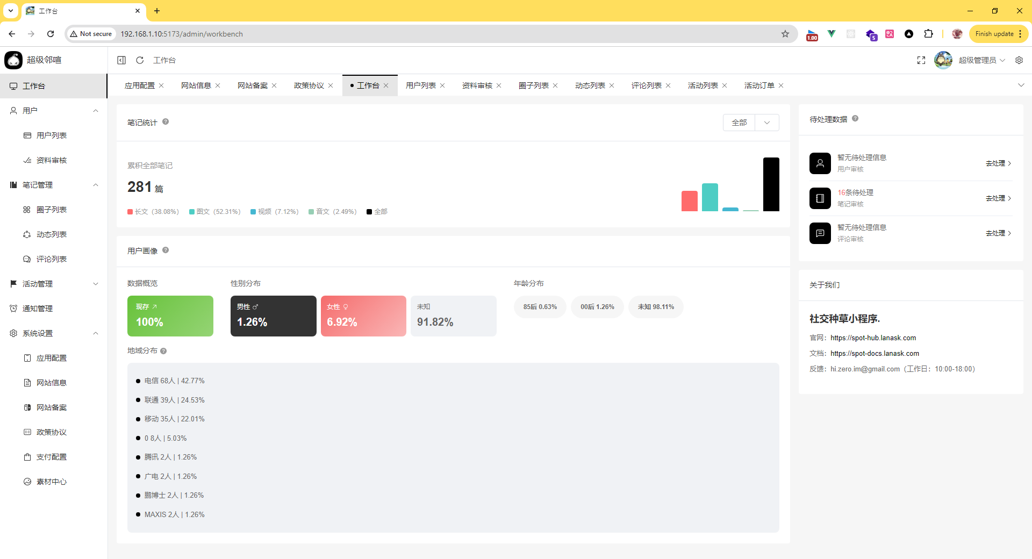1032x559 pixels.
Task: Bookmark this page with the star icon
Action: [785, 34]
